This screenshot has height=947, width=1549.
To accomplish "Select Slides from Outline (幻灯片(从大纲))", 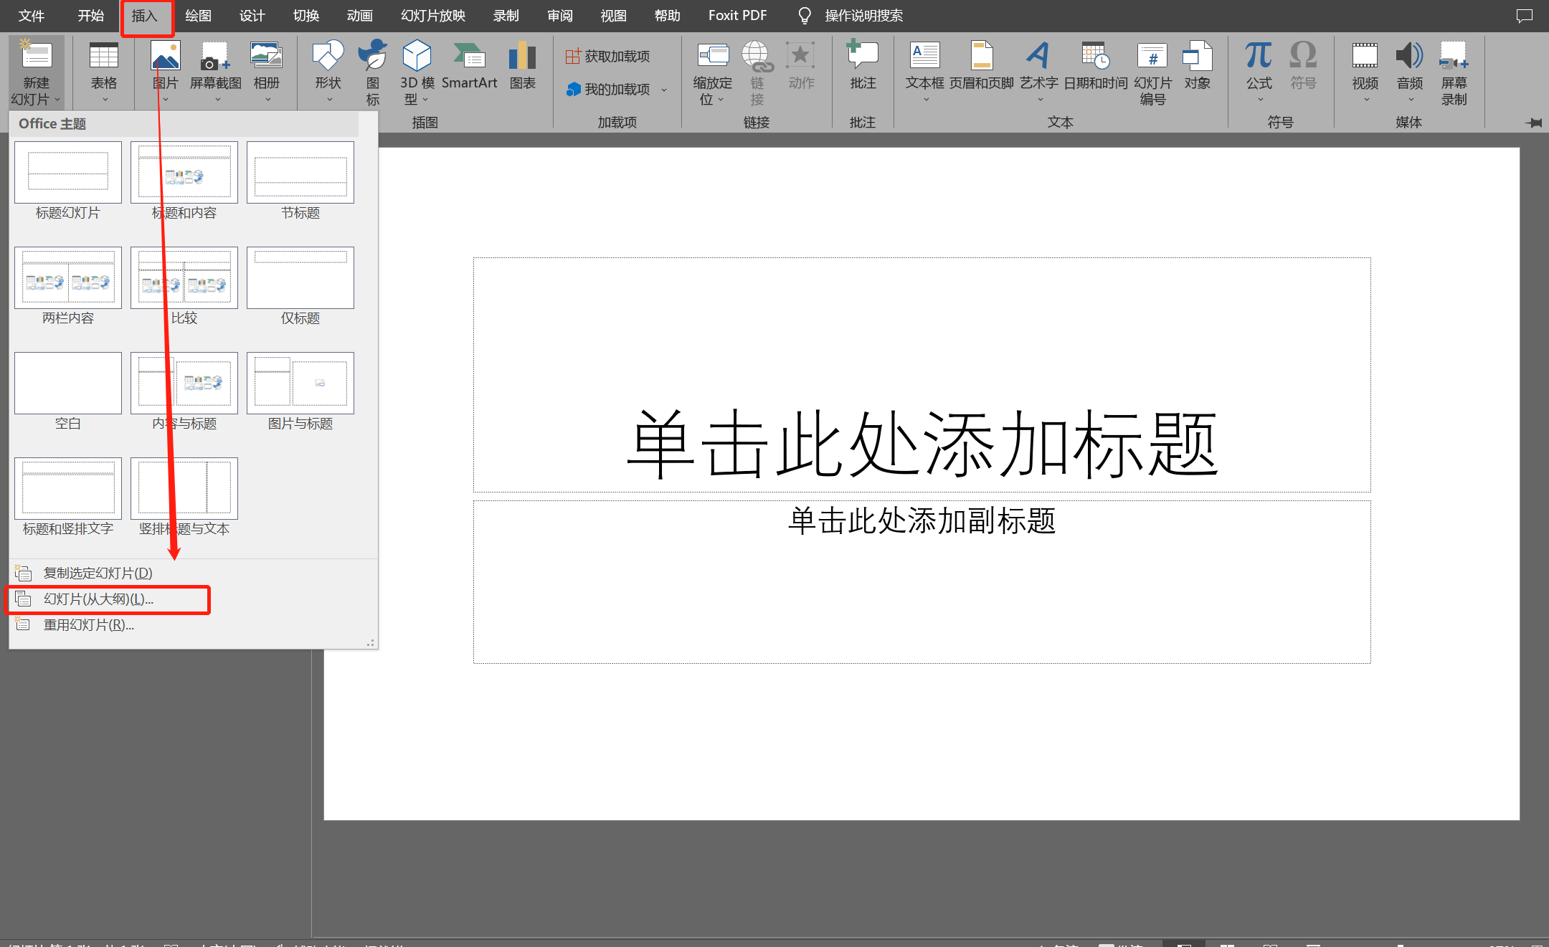I will coord(192,599).
